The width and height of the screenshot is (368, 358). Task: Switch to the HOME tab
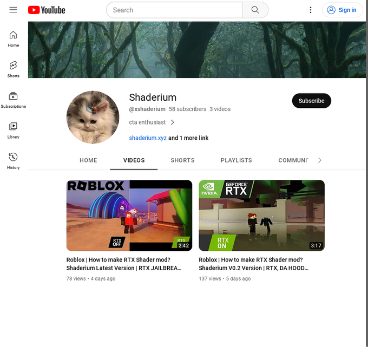(x=88, y=160)
